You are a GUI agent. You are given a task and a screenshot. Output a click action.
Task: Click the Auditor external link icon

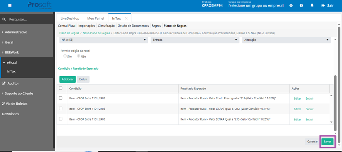(x=3, y=83)
